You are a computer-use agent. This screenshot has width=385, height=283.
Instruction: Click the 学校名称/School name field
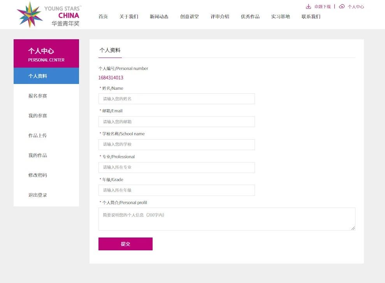(x=176, y=145)
